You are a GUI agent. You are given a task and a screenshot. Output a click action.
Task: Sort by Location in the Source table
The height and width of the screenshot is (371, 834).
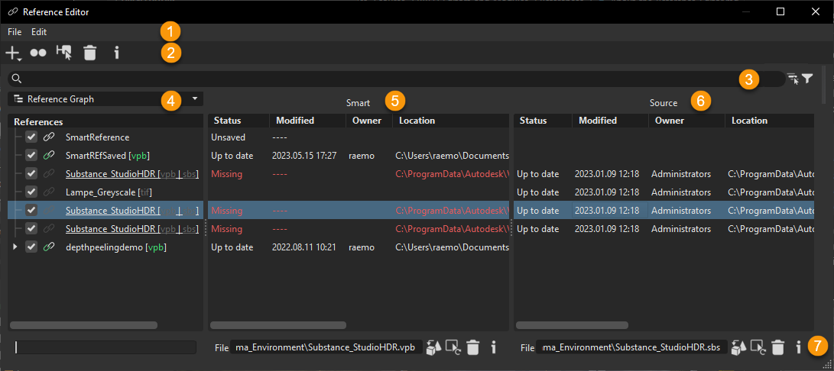[770, 121]
